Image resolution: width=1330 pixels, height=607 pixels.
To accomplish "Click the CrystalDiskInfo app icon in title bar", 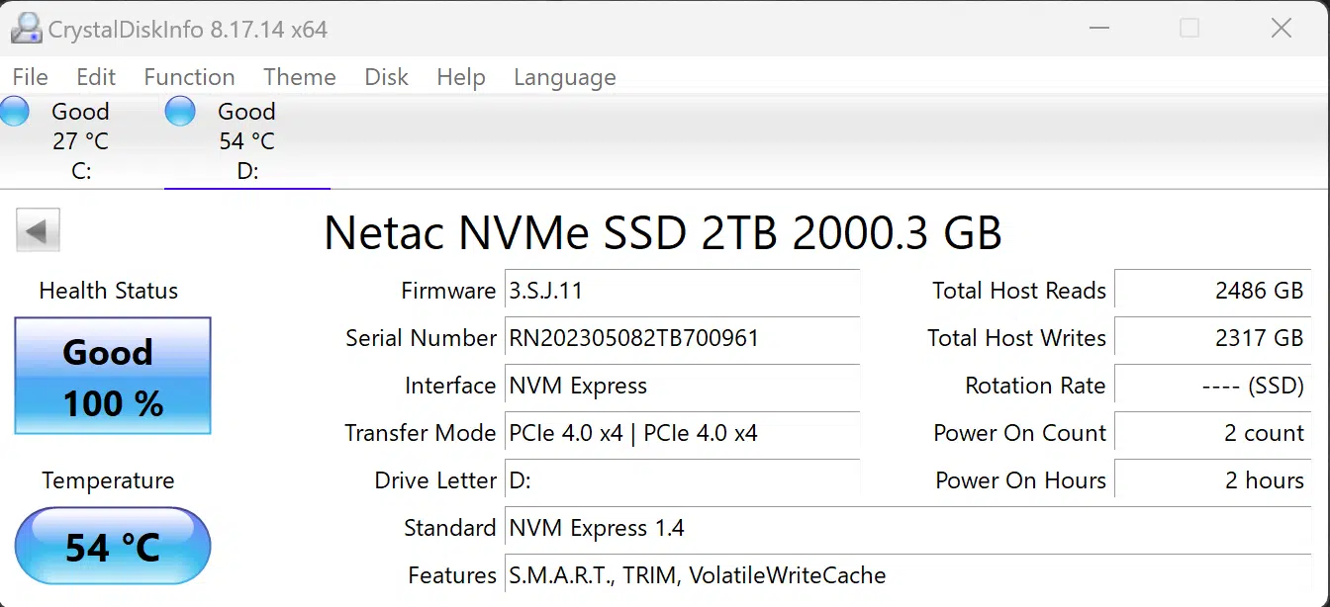I will pyautogui.click(x=27, y=29).
